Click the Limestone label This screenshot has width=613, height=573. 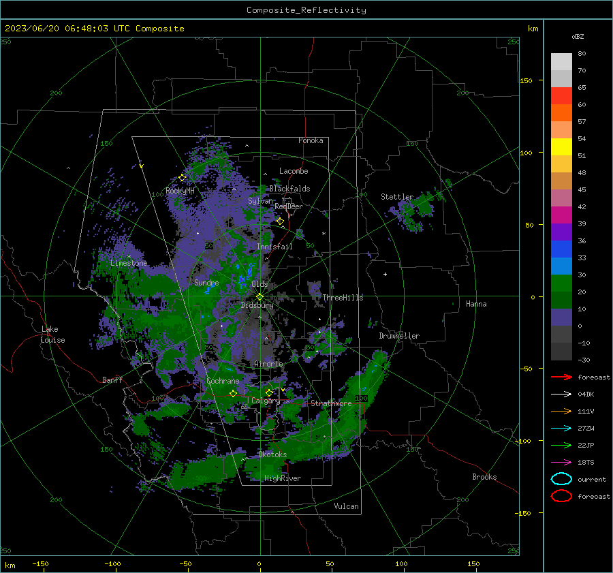129,263
